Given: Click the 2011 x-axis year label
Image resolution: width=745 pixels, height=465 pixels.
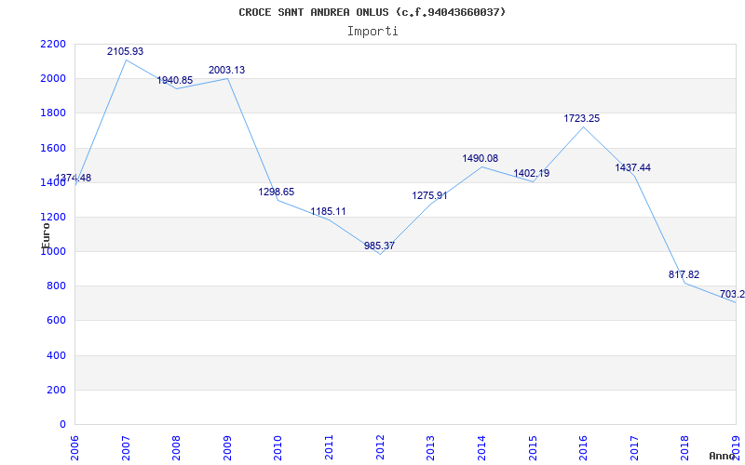Looking at the screenshot, I should click(329, 448).
